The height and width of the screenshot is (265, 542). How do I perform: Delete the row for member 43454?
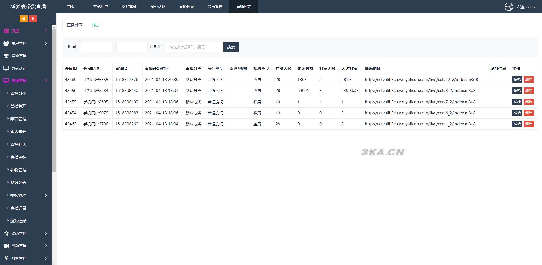(x=528, y=113)
